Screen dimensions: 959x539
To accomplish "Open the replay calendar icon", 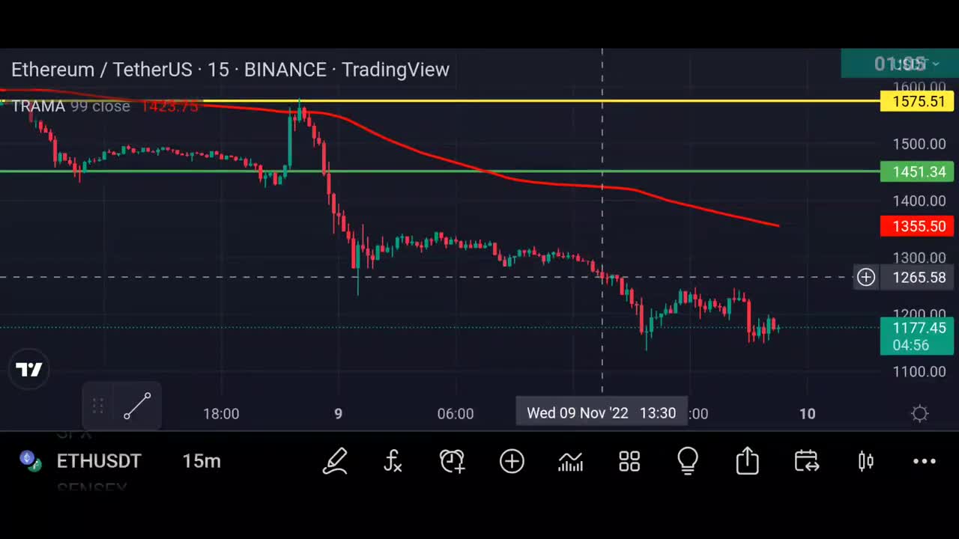I will pyautogui.click(x=806, y=461).
